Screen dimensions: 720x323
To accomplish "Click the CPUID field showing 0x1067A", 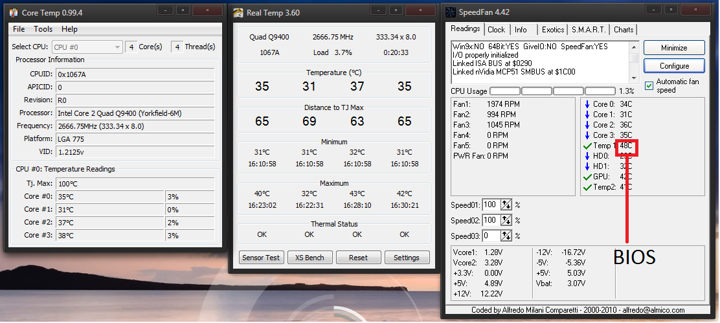I will 135,74.
